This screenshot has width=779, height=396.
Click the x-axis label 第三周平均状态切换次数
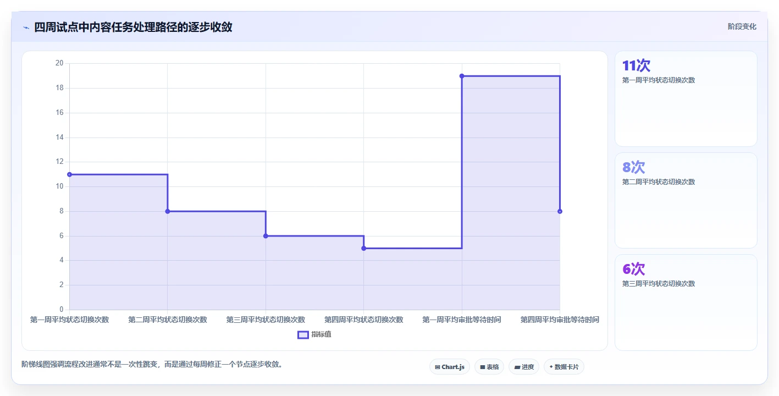[x=266, y=320]
